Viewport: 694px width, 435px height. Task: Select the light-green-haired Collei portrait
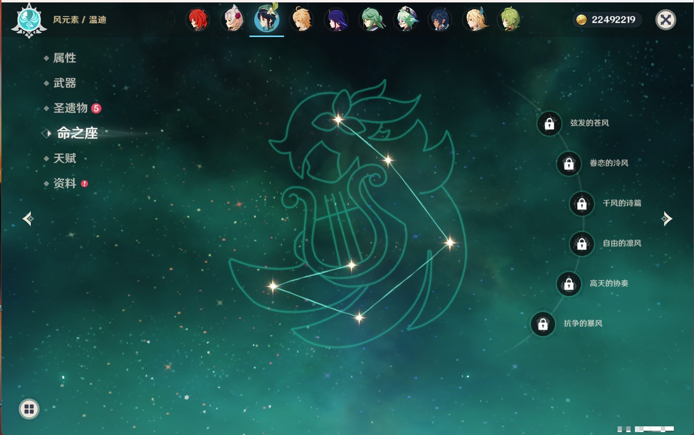[509, 20]
